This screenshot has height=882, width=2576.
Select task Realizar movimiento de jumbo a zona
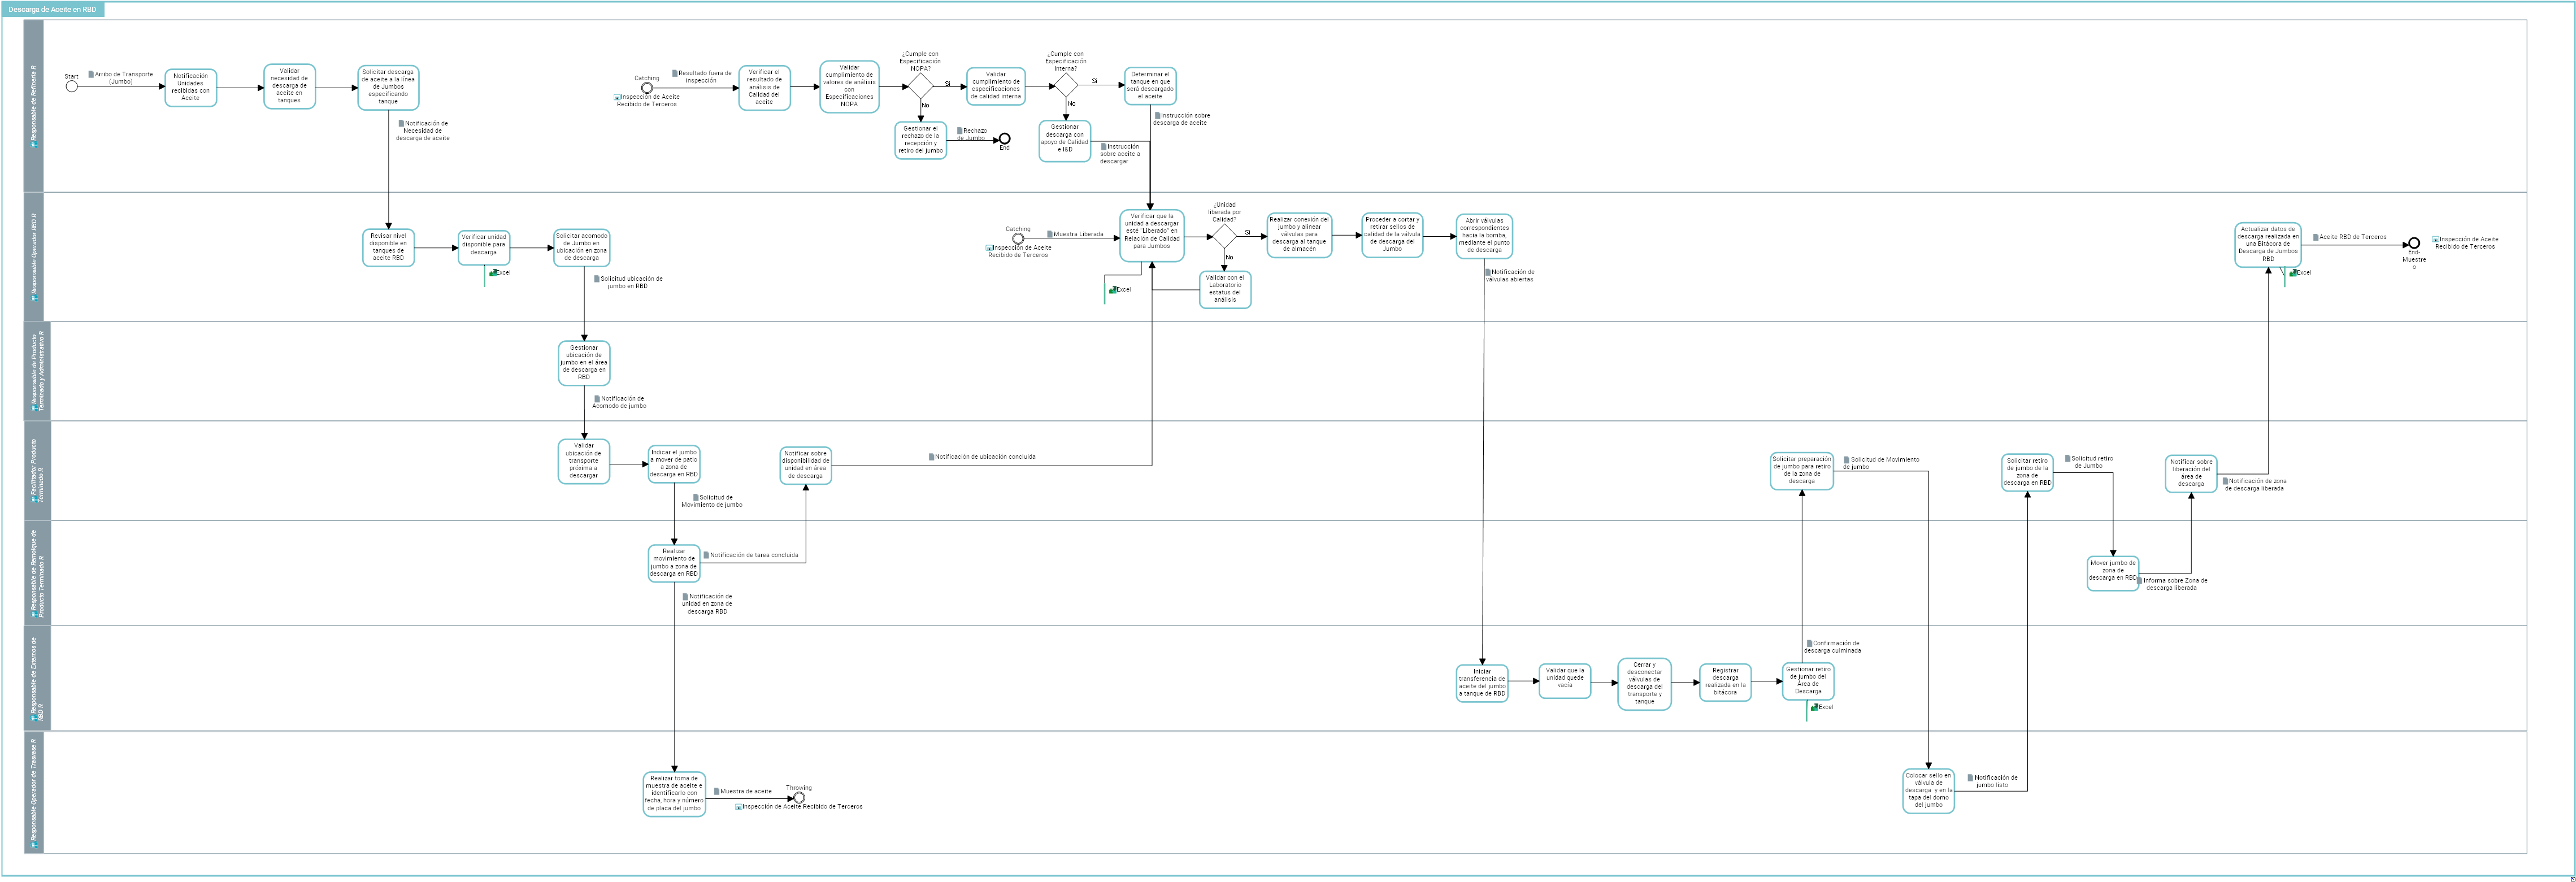674,563
